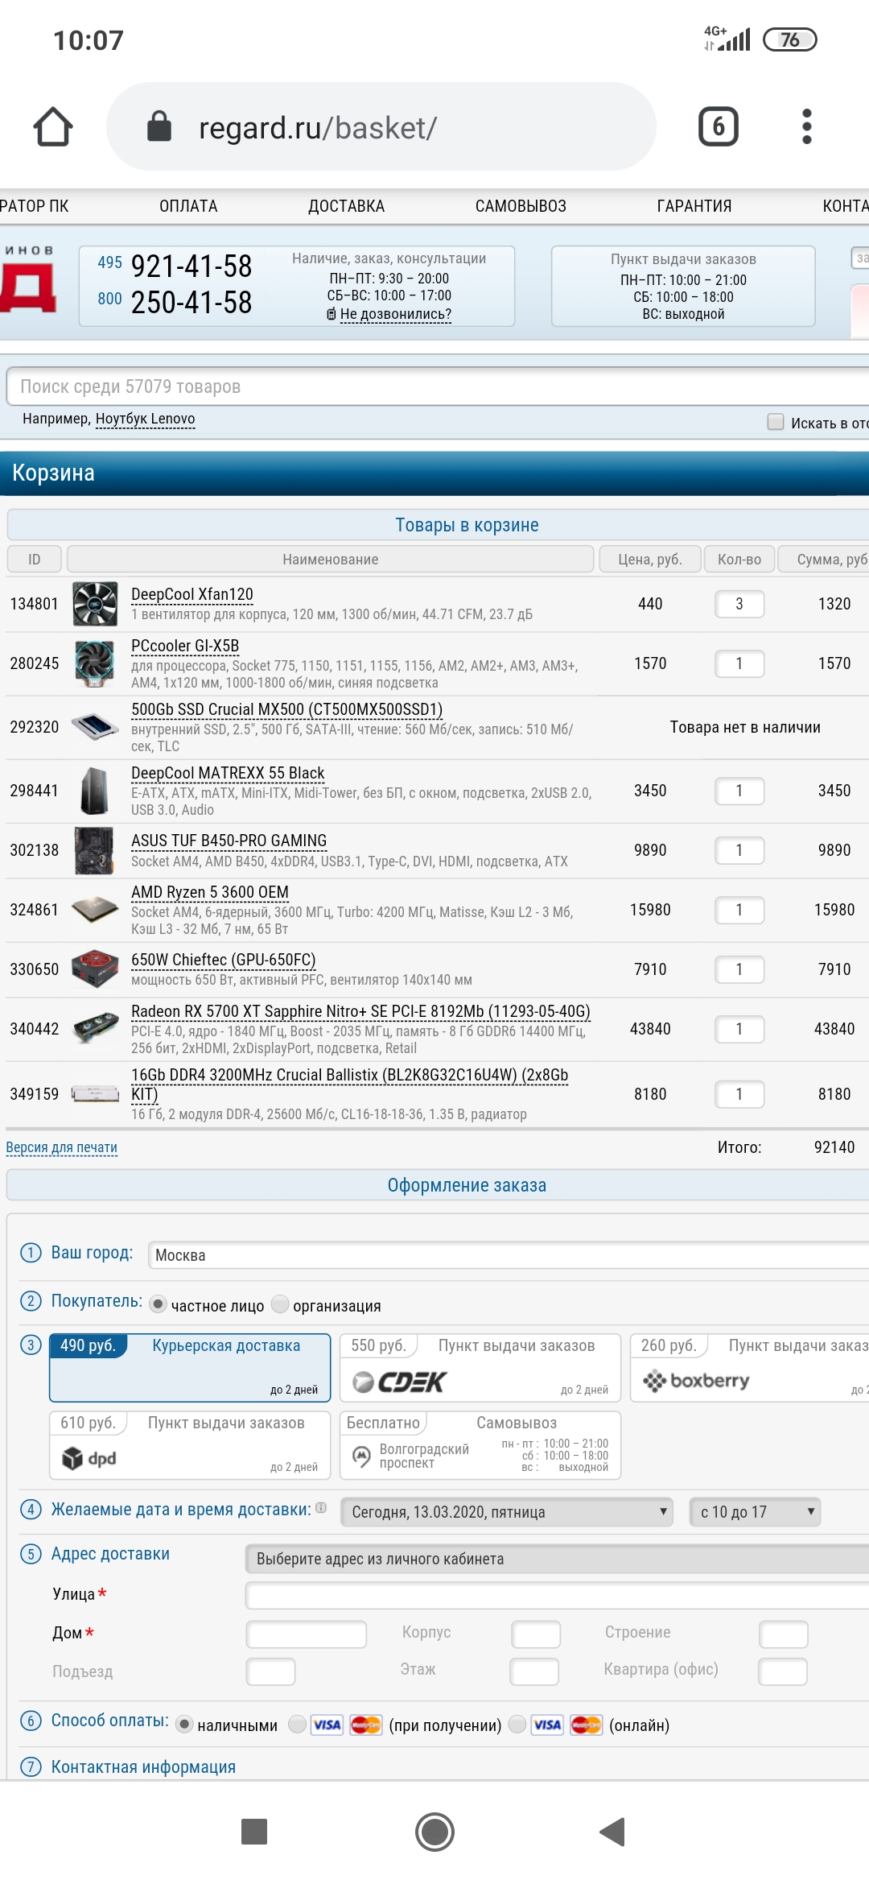Click the info icon after delivery date label

321,1507
